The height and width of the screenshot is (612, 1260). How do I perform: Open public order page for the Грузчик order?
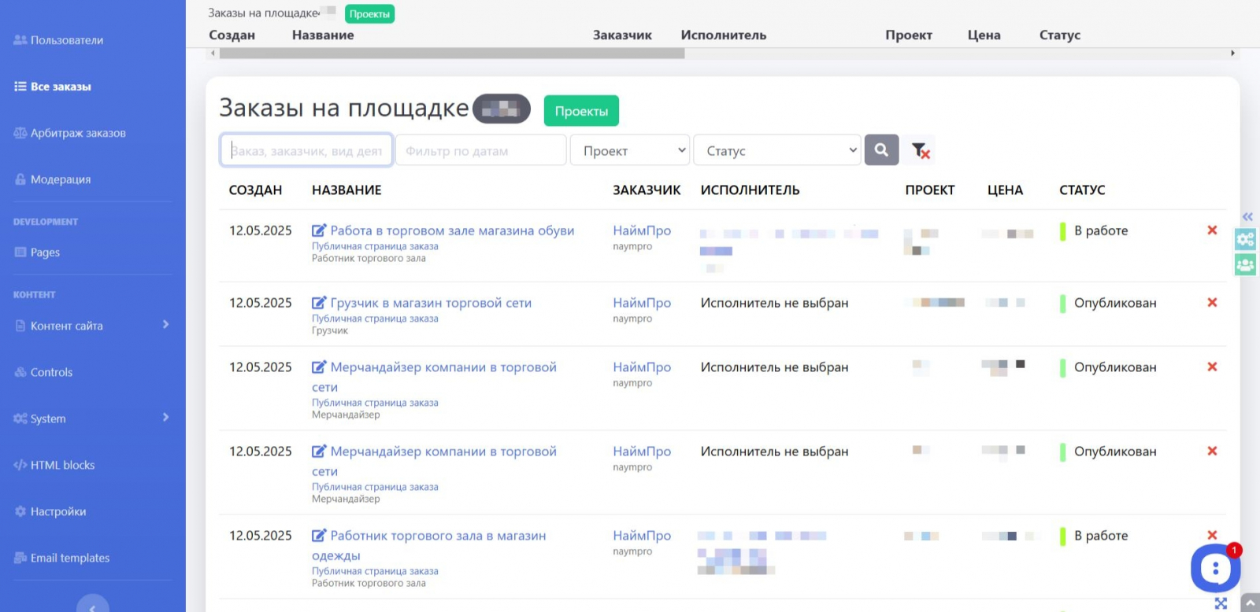coord(375,319)
